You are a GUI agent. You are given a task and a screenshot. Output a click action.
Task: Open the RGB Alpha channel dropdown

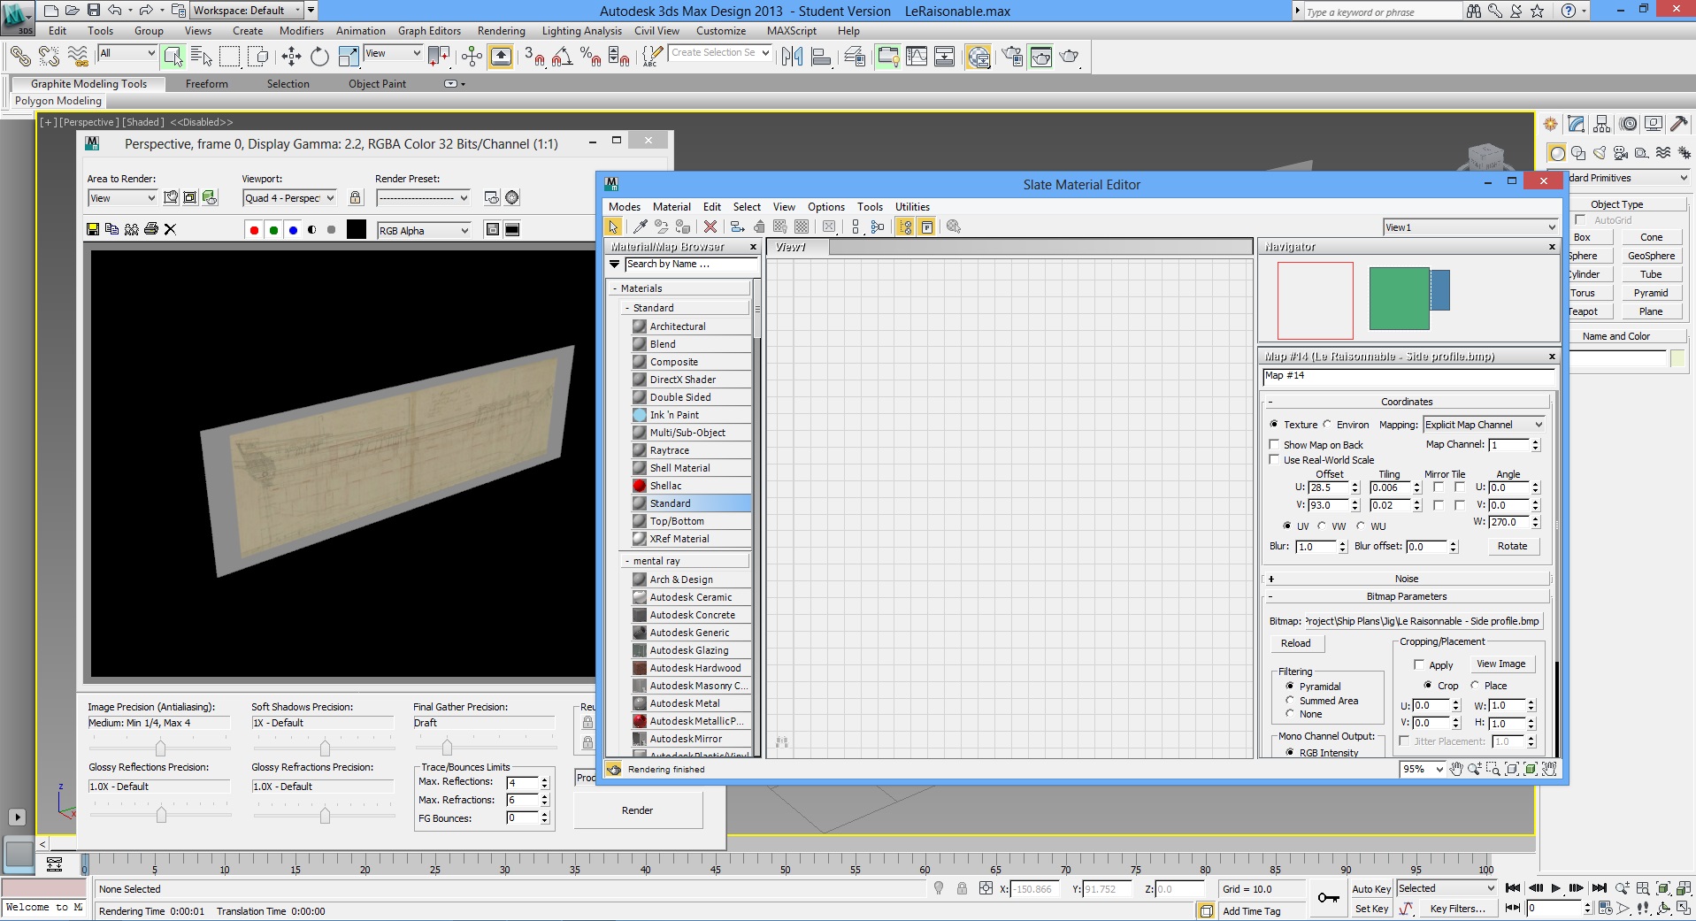[424, 231]
